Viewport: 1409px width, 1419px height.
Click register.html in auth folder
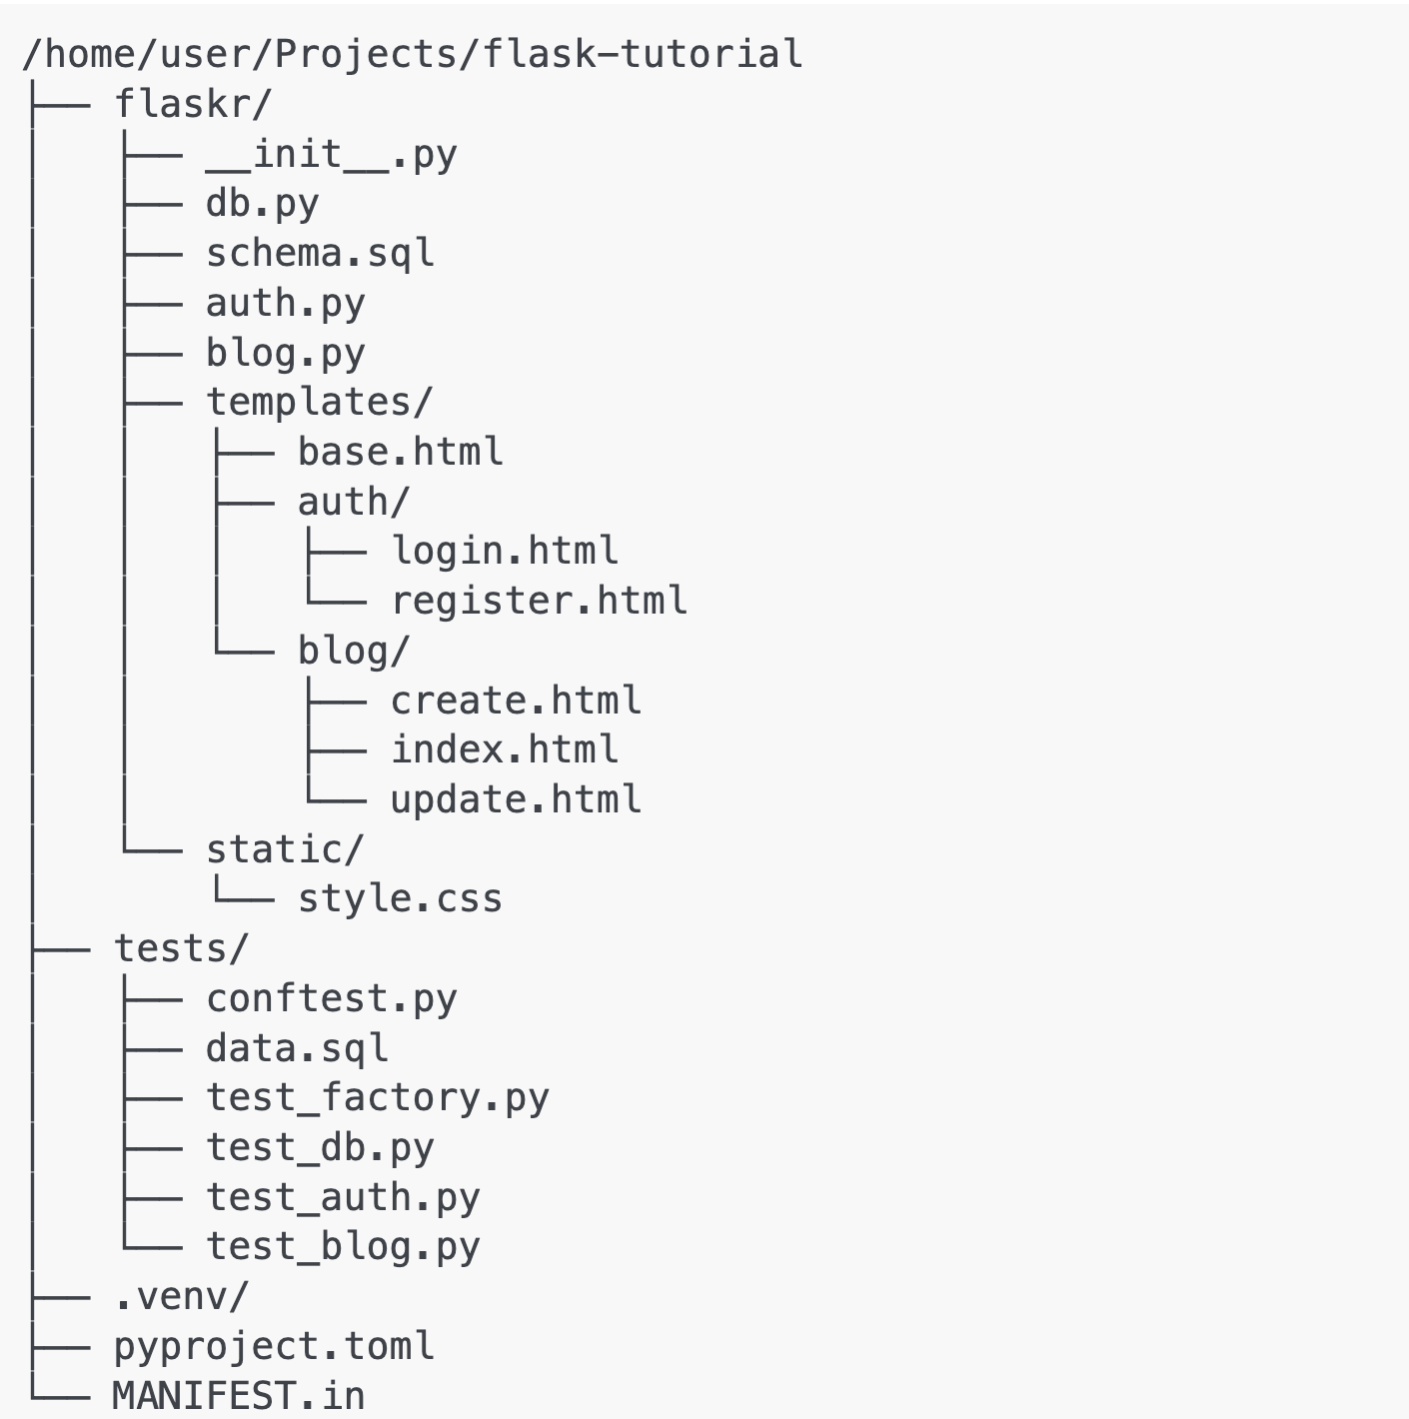(539, 601)
